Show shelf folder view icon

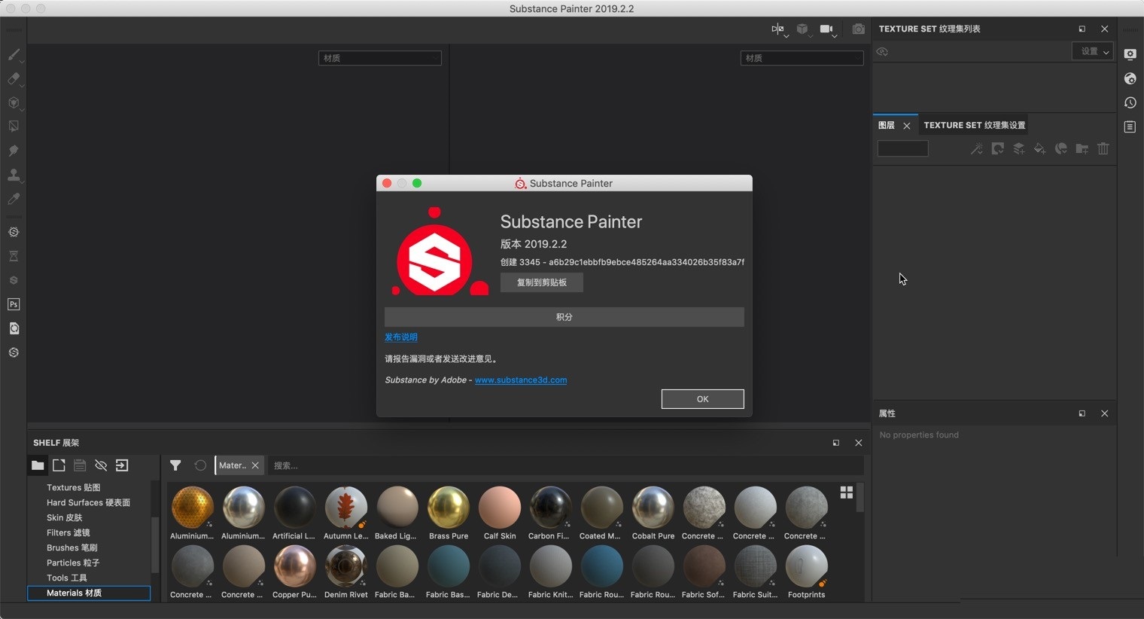coord(38,465)
